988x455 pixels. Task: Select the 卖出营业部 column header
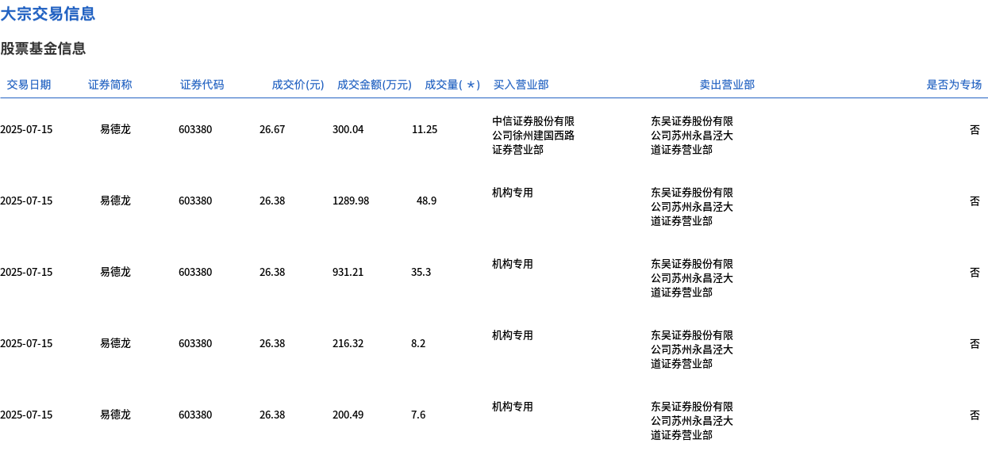tap(726, 85)
